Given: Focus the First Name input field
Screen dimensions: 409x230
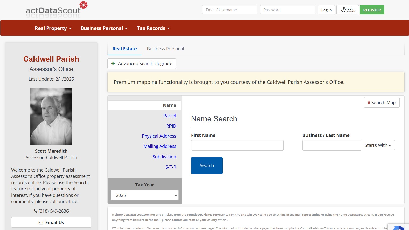Looking at the screenshot, I should click(x=237, y=145).
